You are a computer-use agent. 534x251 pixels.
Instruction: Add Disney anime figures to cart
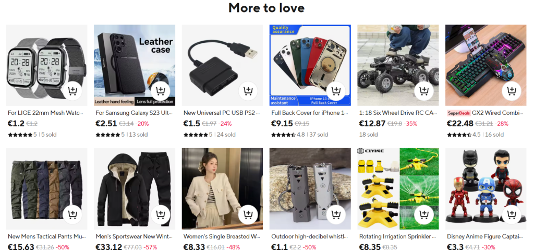[x=512, y=215]
